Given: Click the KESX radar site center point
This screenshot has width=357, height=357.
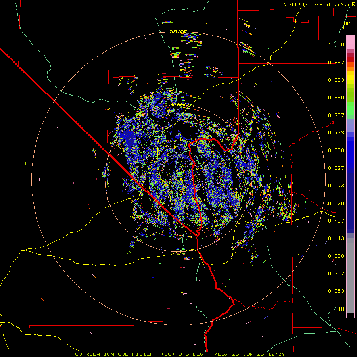Looking at the screenshot, I should pyautogui.click(x=179, y=178).
